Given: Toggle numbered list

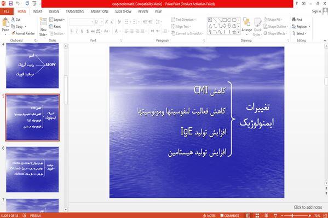Looking at the screenshot, I should tap(135, 22).
